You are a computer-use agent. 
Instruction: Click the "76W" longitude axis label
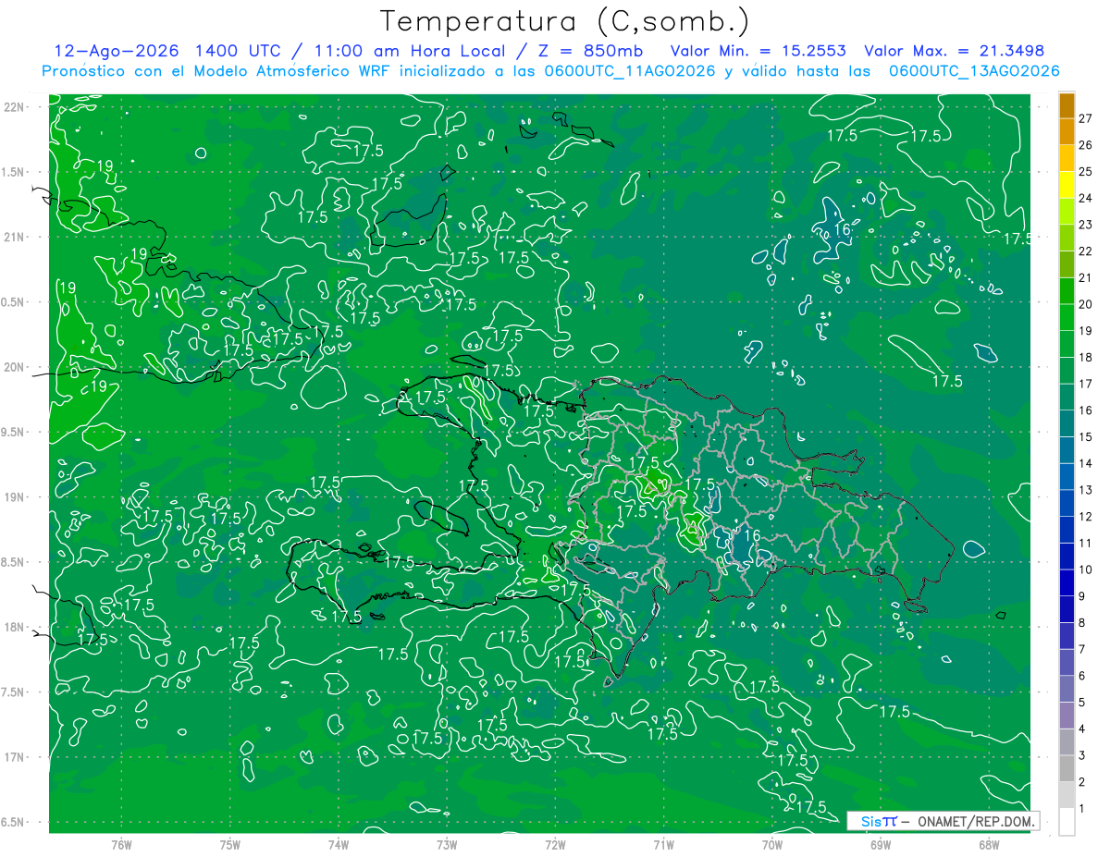point(121,844)
